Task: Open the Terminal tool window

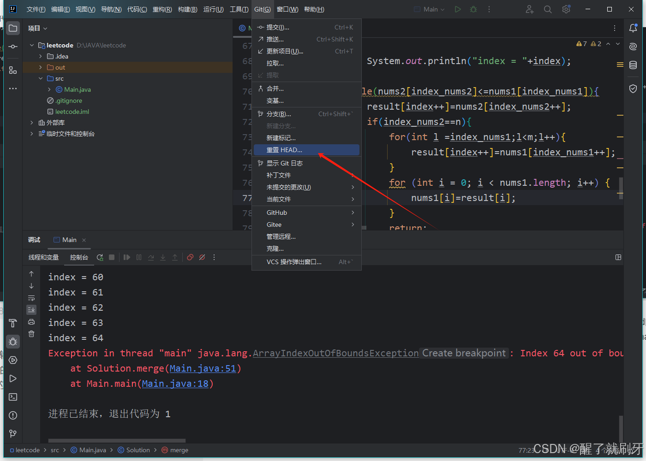Action: (13, 397)
